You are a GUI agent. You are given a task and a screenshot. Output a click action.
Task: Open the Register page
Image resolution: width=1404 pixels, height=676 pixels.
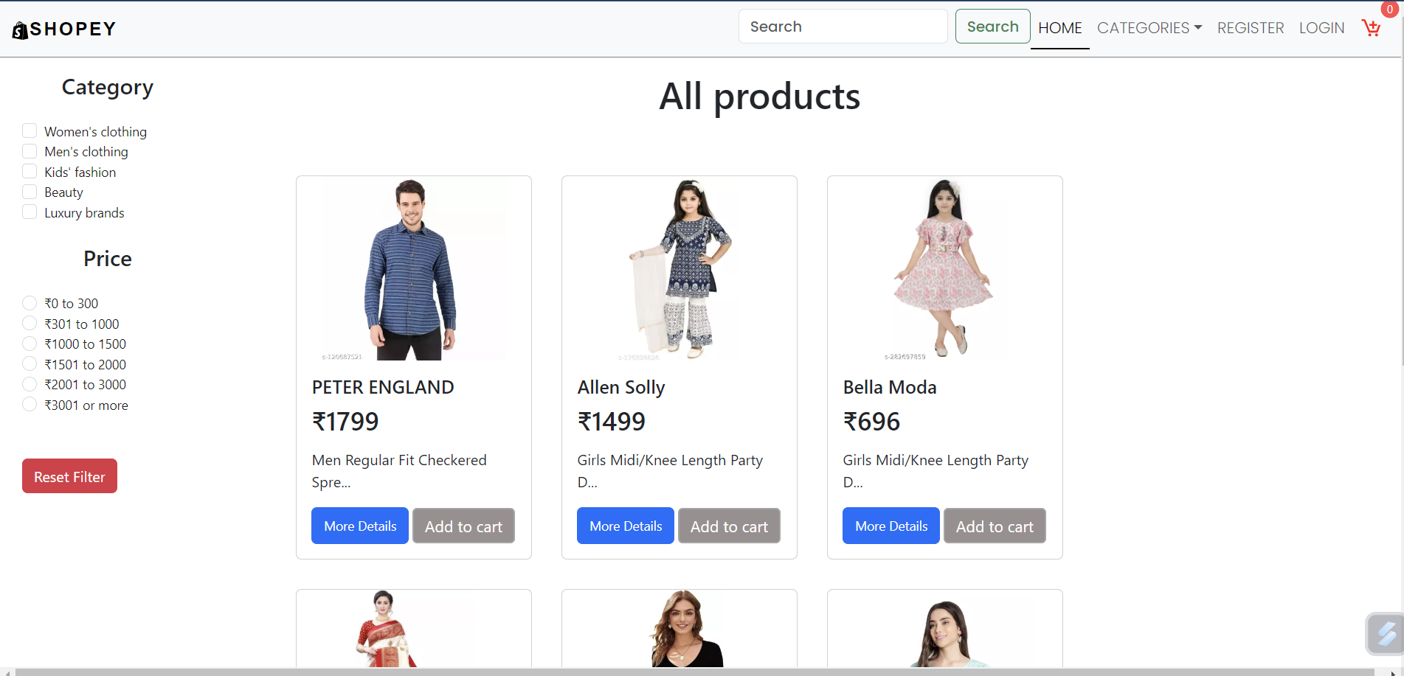pos(1250,28)
